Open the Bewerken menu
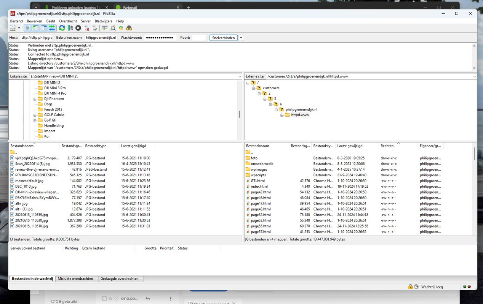483x304 pixels. tap(34, 21)
